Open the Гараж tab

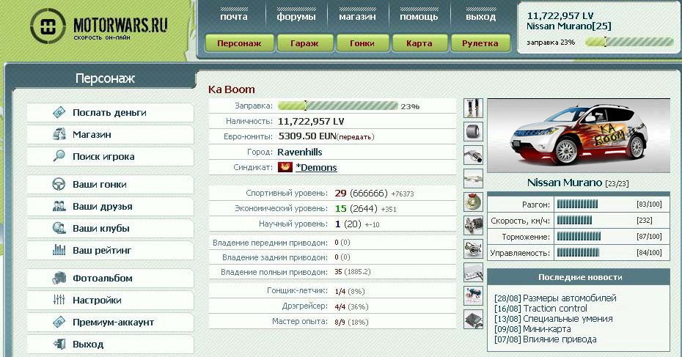point(304,43)
